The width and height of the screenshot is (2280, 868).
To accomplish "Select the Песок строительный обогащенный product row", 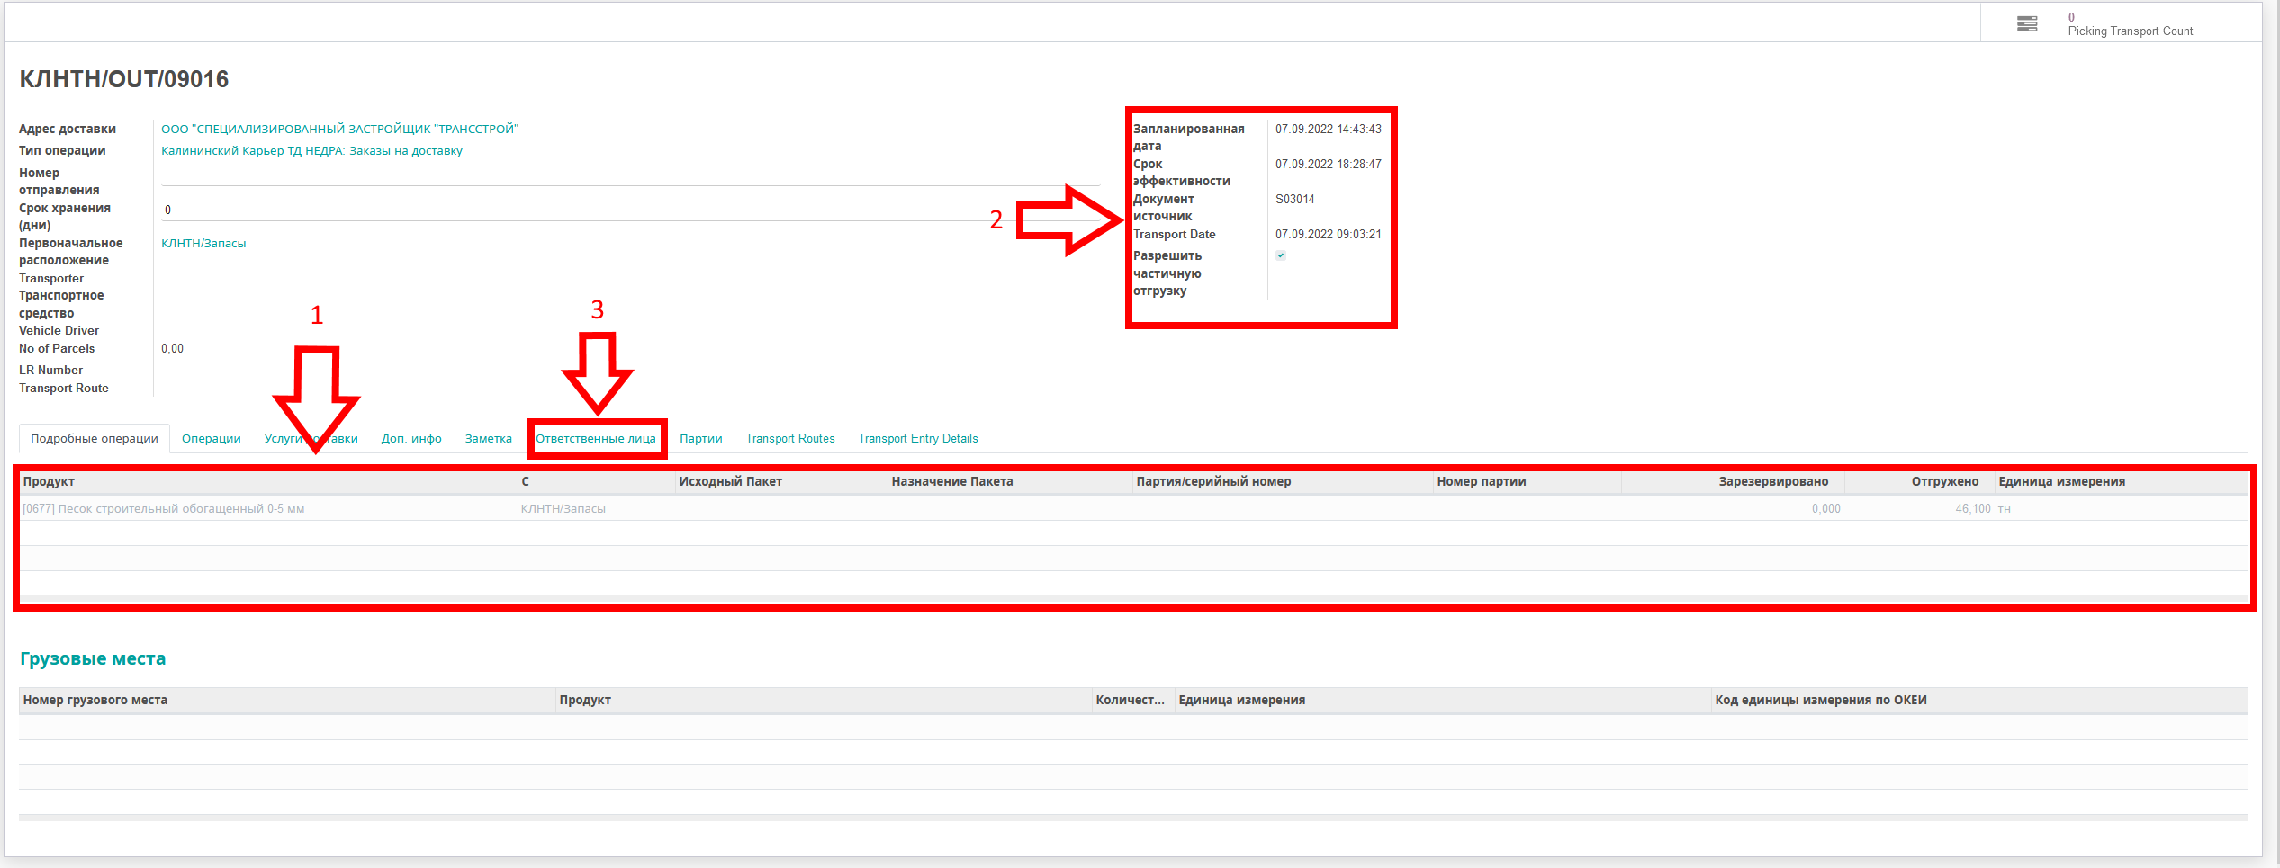I will click(x=164, y=509).
